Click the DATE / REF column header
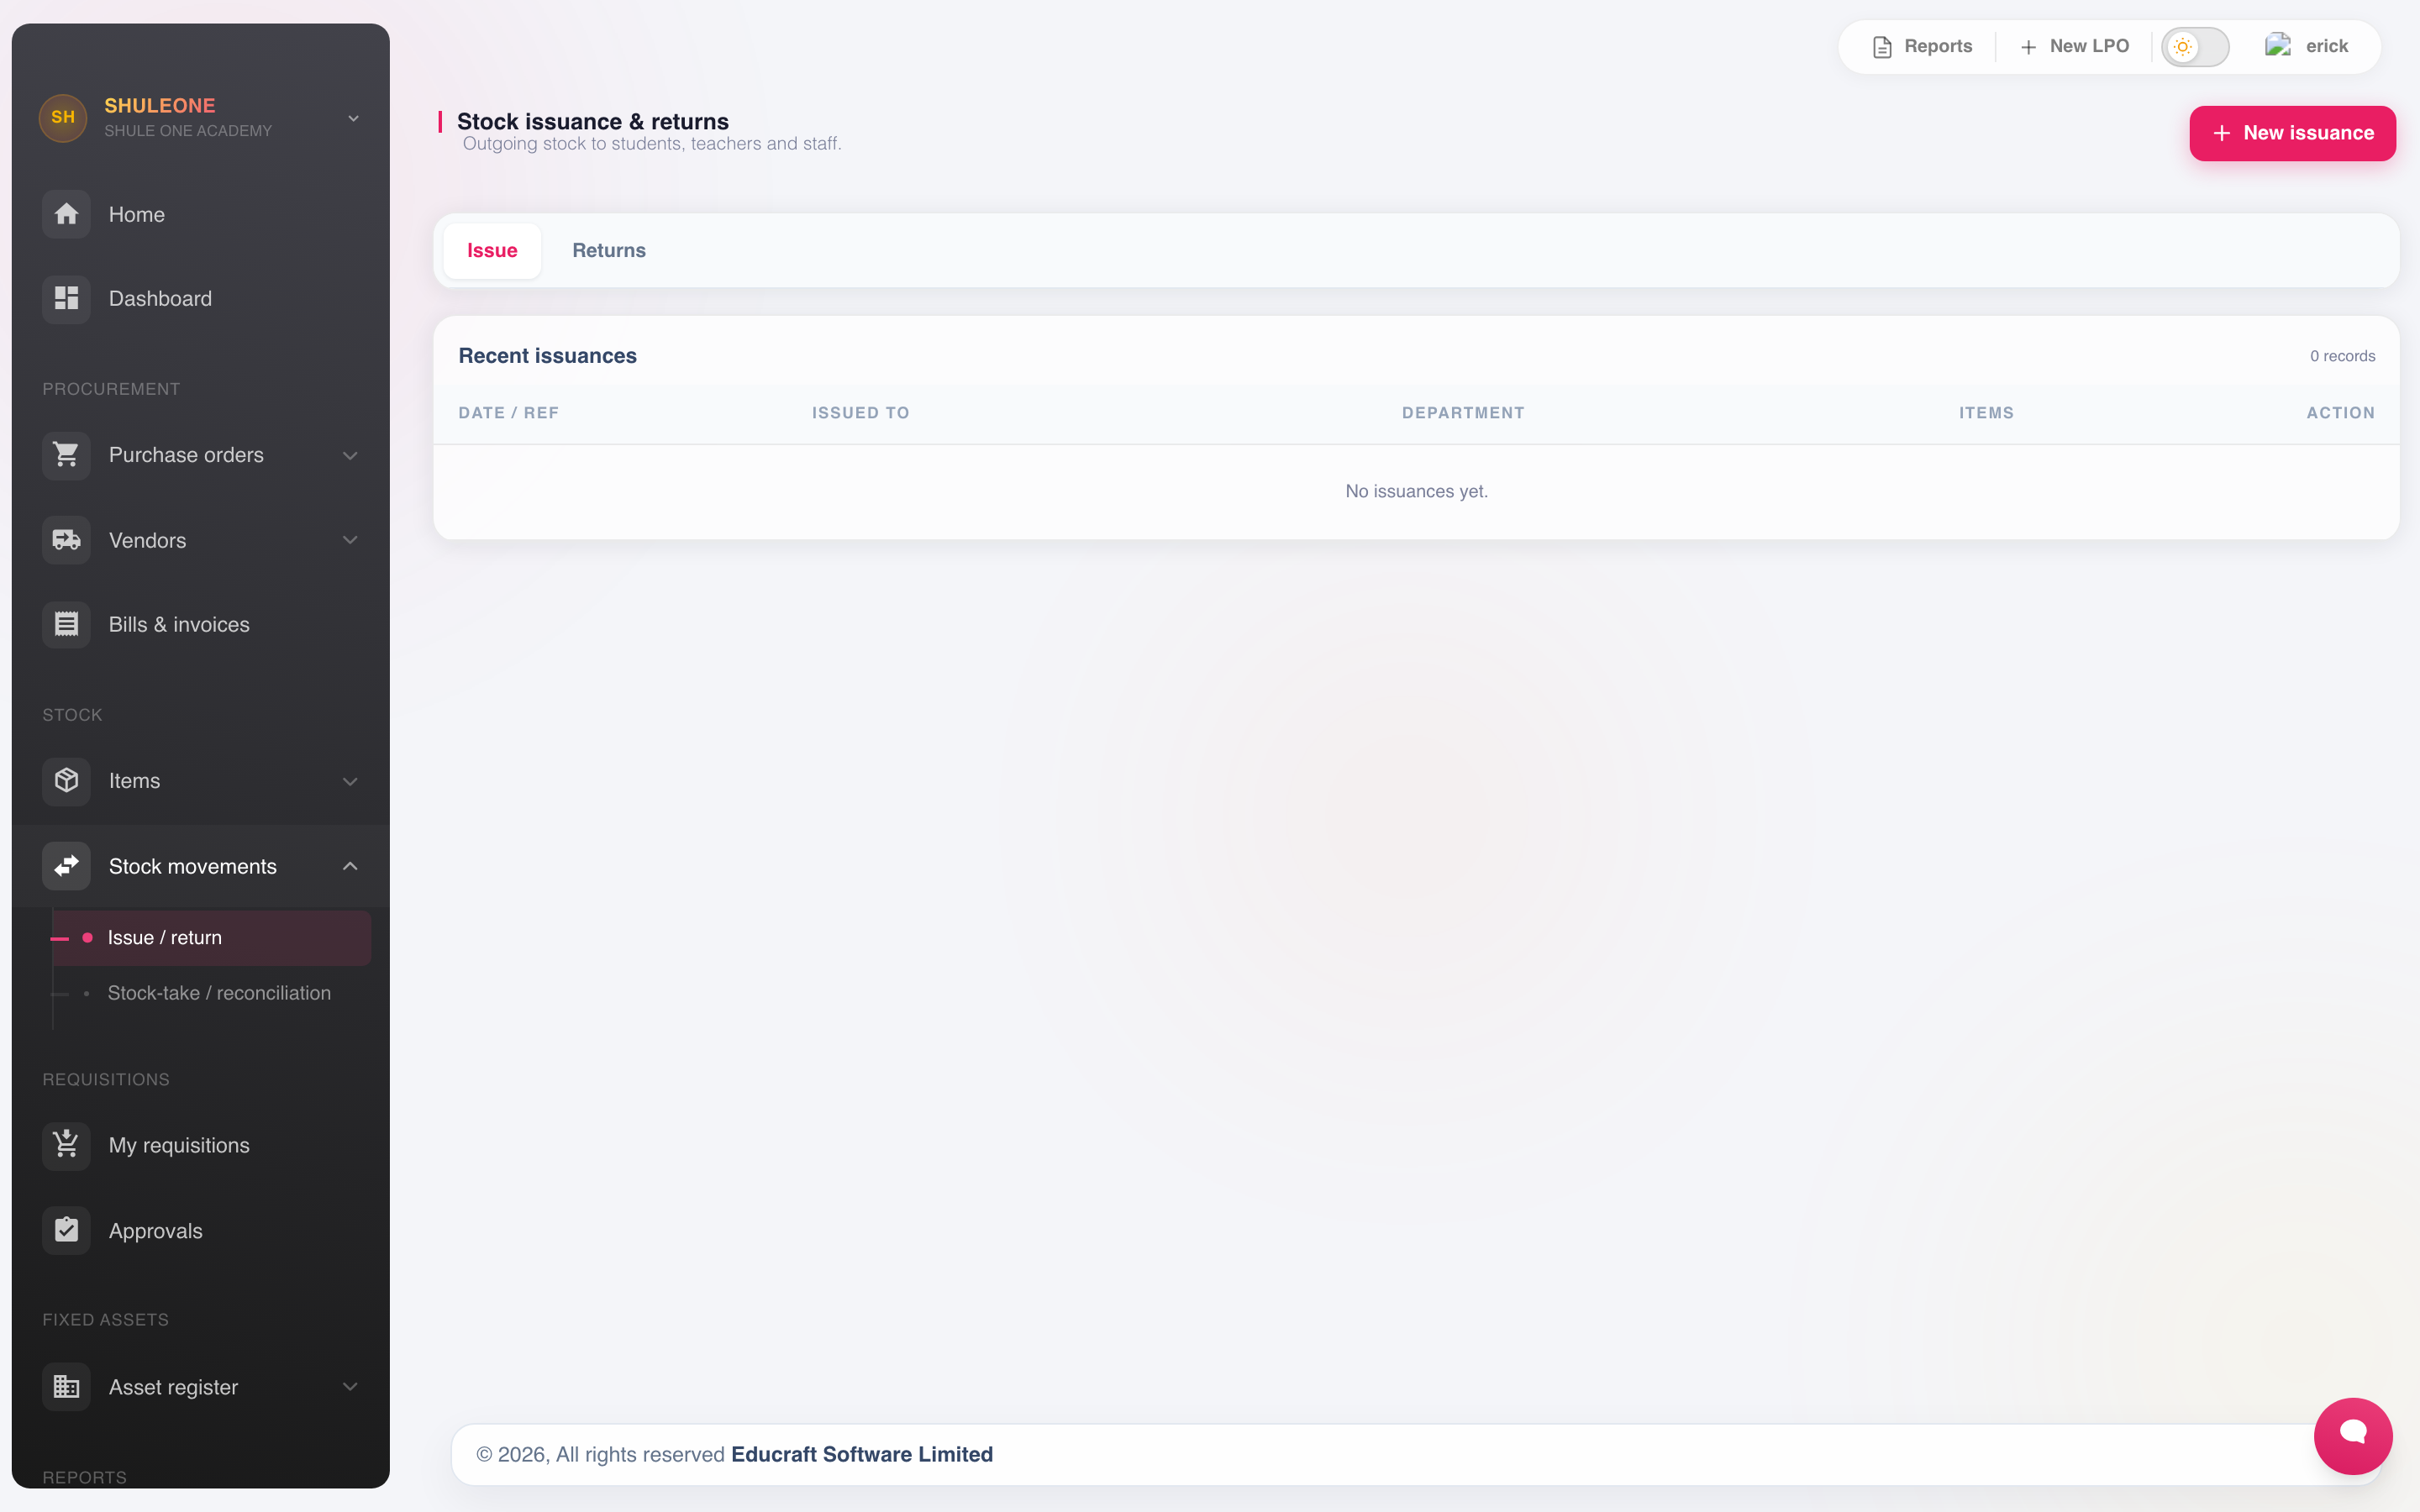 [x=509, y=413]
